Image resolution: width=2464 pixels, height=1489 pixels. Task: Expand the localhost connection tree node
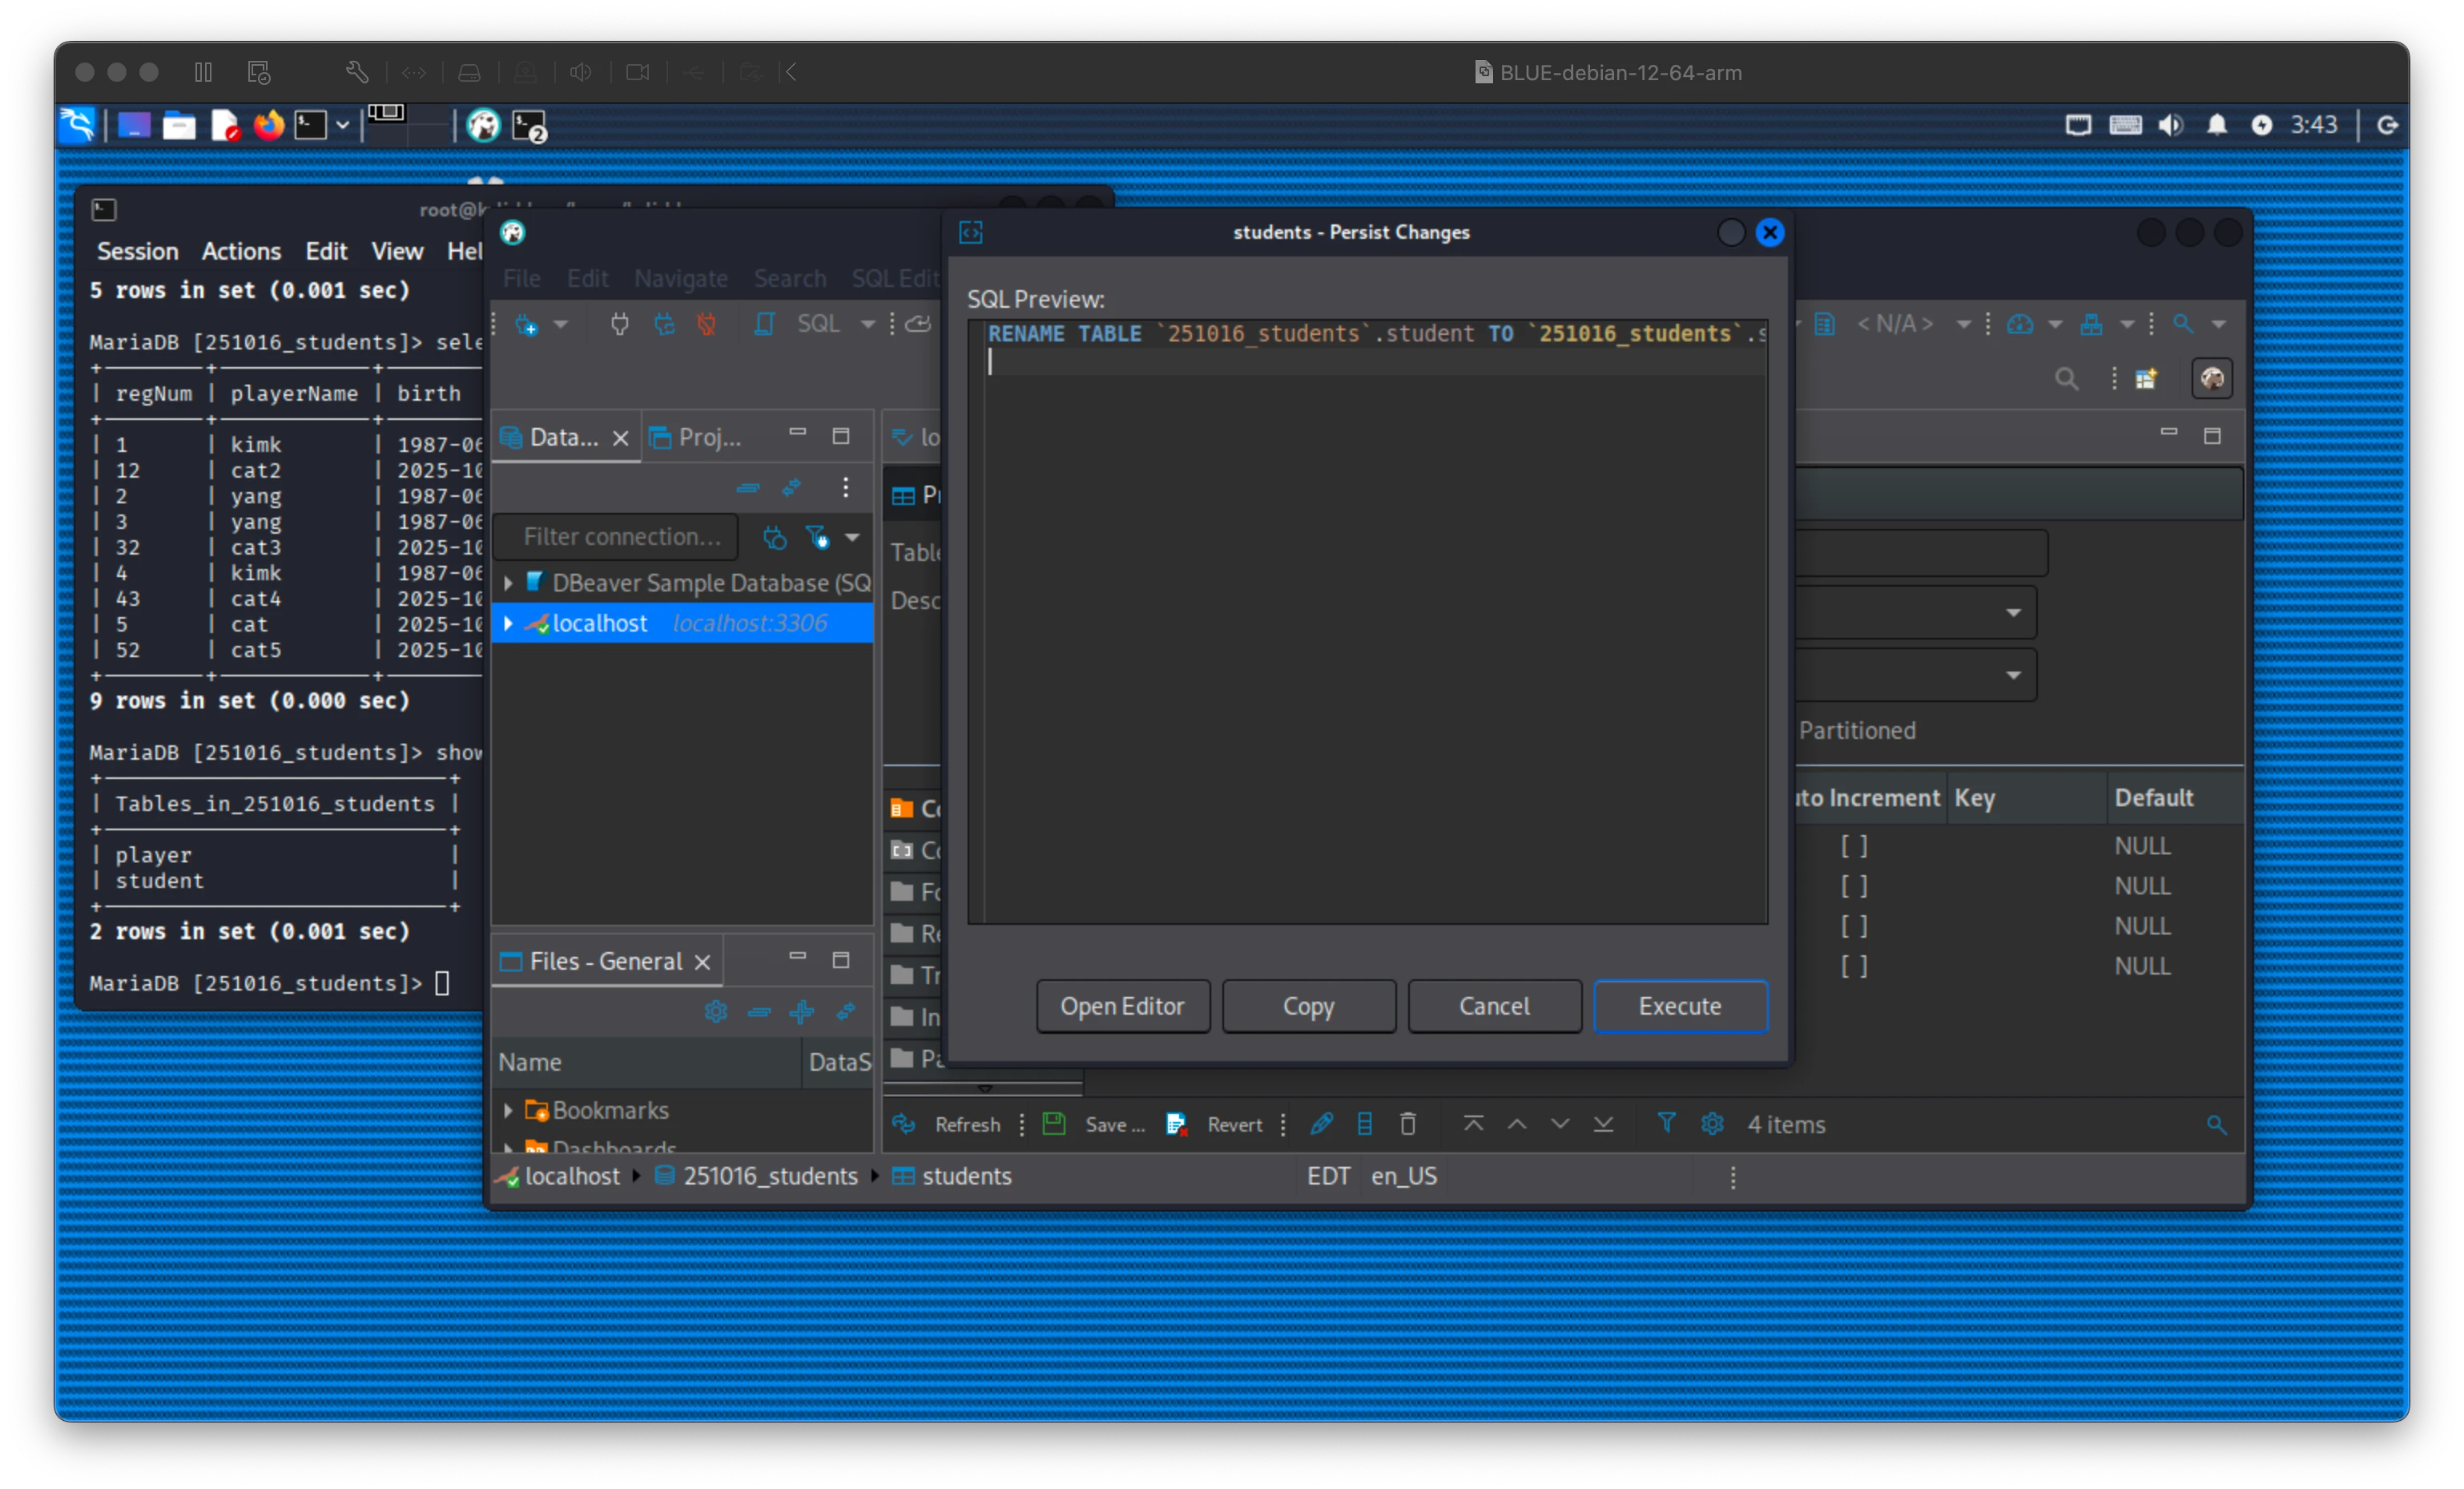508,623
